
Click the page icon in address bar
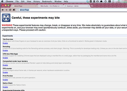coord(18,10)
